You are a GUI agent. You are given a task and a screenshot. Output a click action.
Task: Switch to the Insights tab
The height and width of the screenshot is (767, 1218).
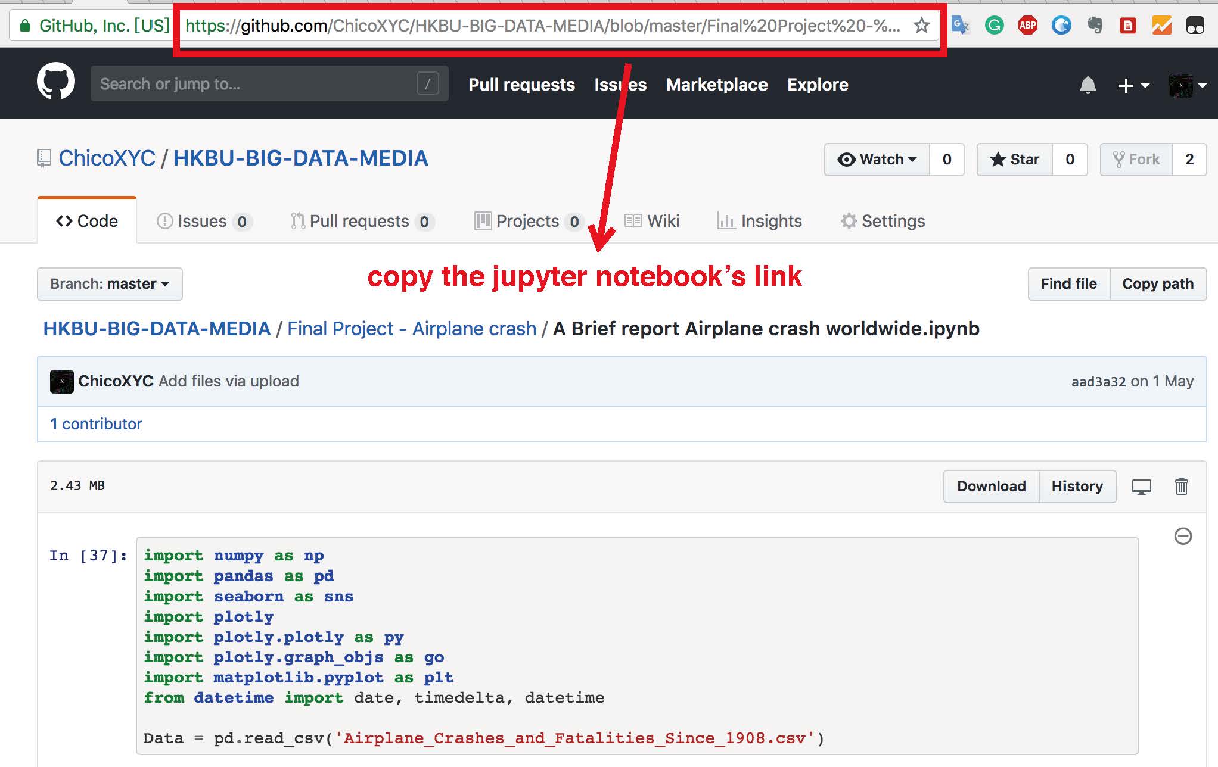[x=759, y=222]
